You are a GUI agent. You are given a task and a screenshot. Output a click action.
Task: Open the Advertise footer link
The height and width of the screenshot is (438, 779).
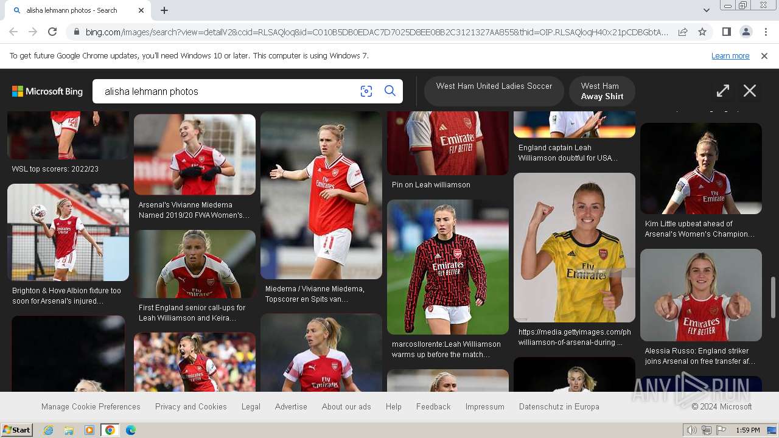pyautogui.click(x=291, y=406)
